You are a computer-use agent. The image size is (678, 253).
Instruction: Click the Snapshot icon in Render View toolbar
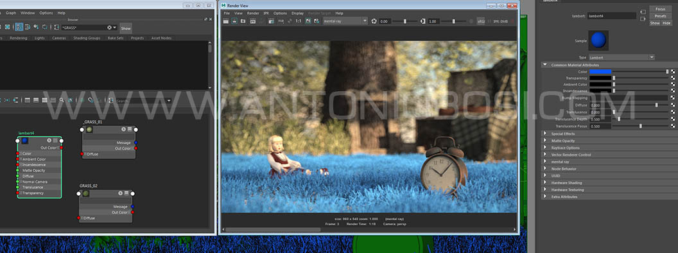(243, 21)
